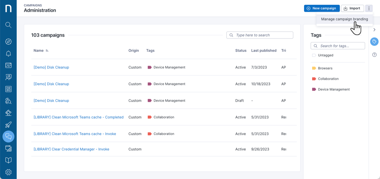Toggle the three-dot more options menu
The height and width of the screenshot is (179, 380).
pos(369,8)
